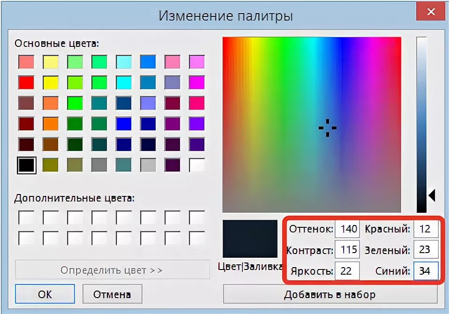Select the dark red swatch in fourth row
Screen dimensions: 449x314
[26, 124]
